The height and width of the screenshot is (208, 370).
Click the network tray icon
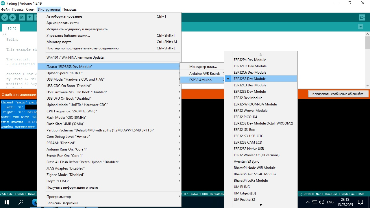point(314,202)
